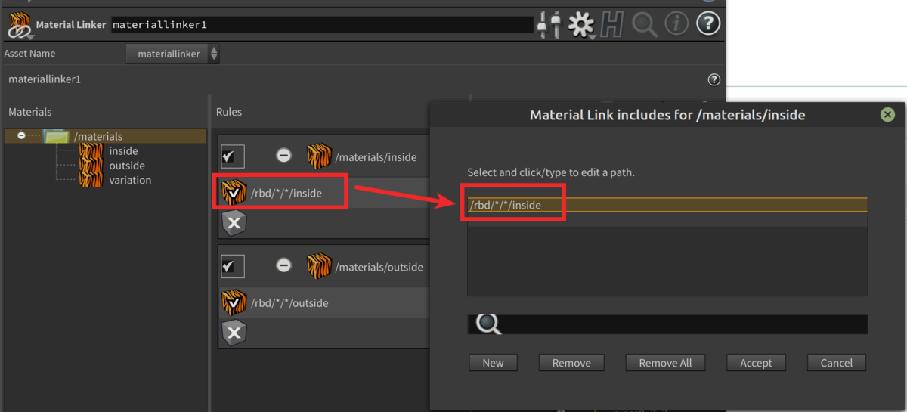907x412 pixels.
Task: Click small help icon beside materiallinker1
Action: click(714, 79)
